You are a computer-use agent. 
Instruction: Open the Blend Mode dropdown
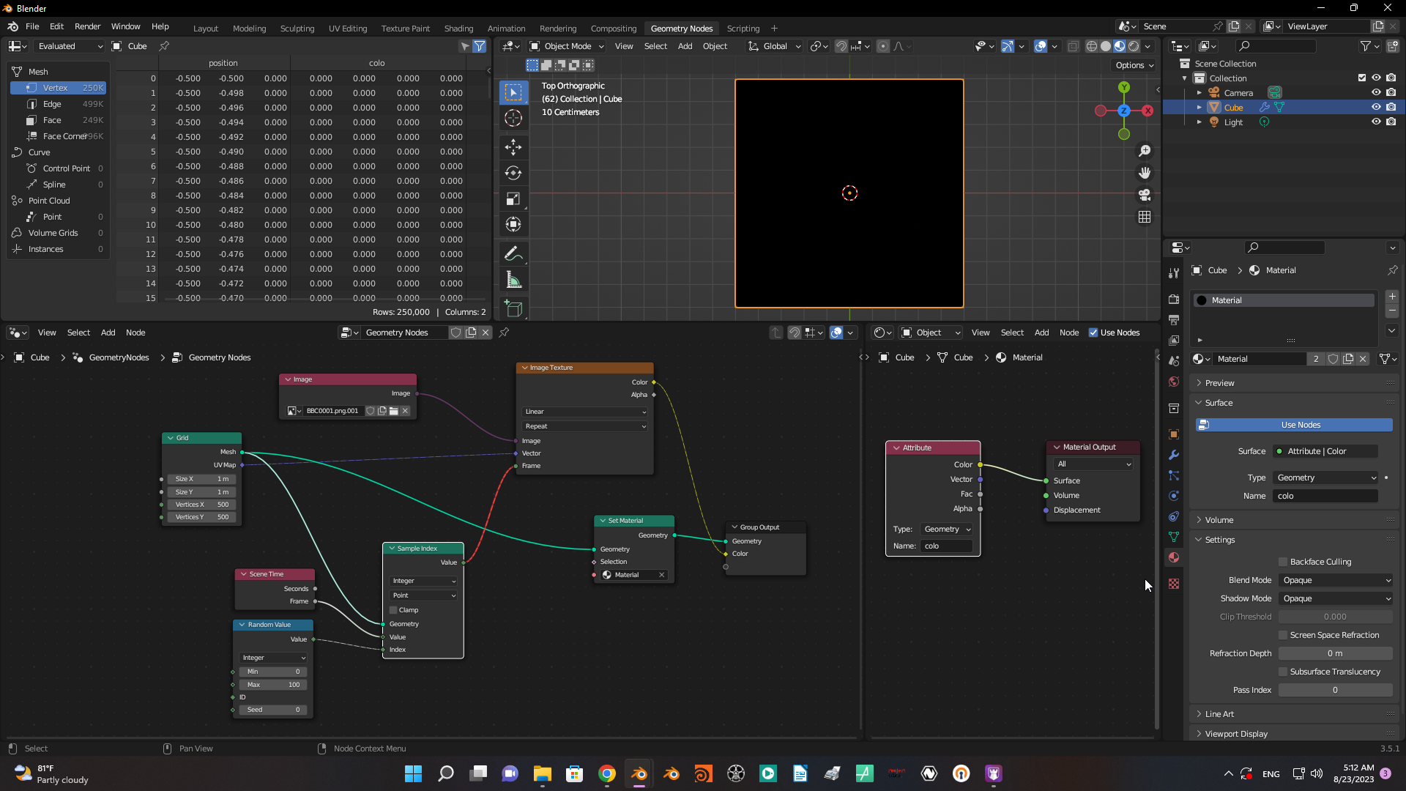[1336, 580]
